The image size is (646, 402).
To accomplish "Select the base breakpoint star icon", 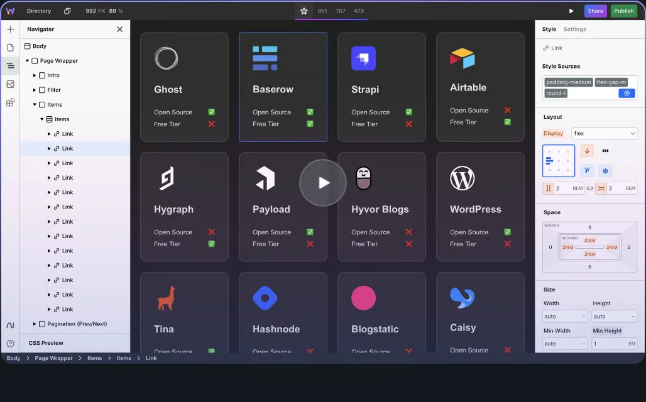I will 304,11.
